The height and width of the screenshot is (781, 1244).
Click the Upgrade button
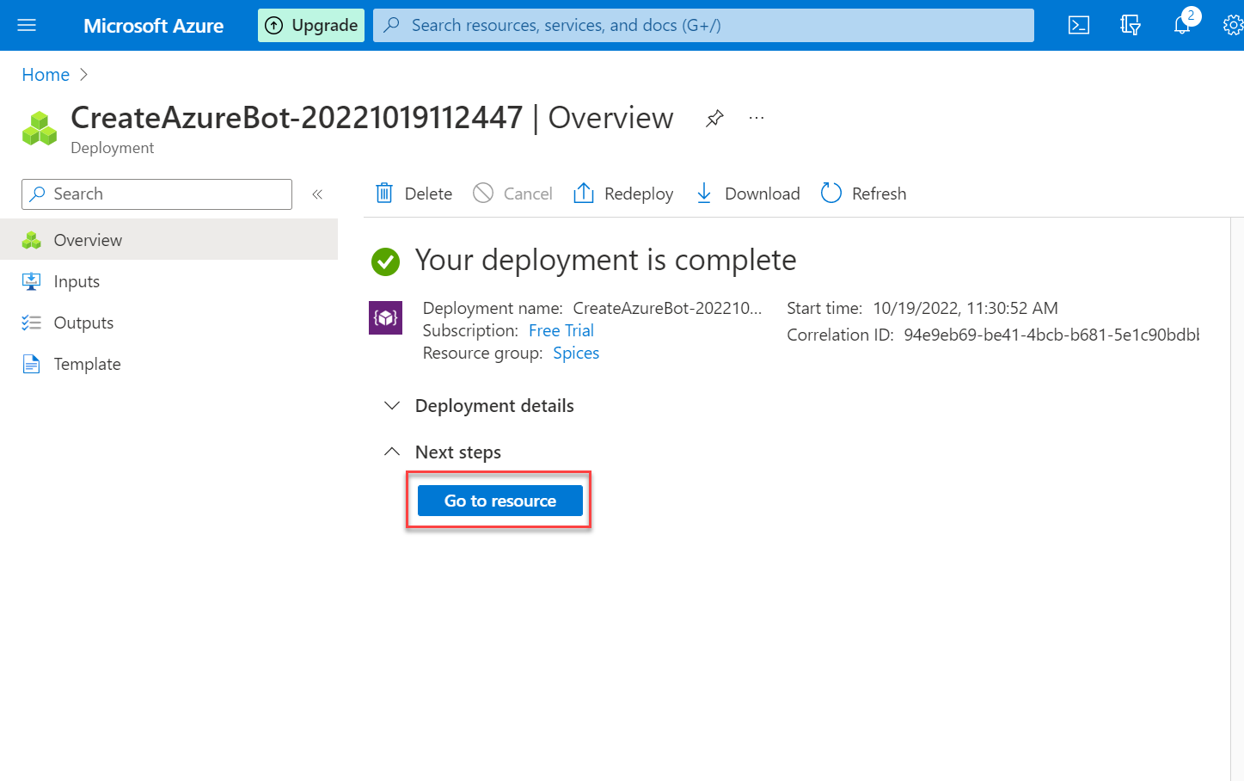tap(311, 26)
